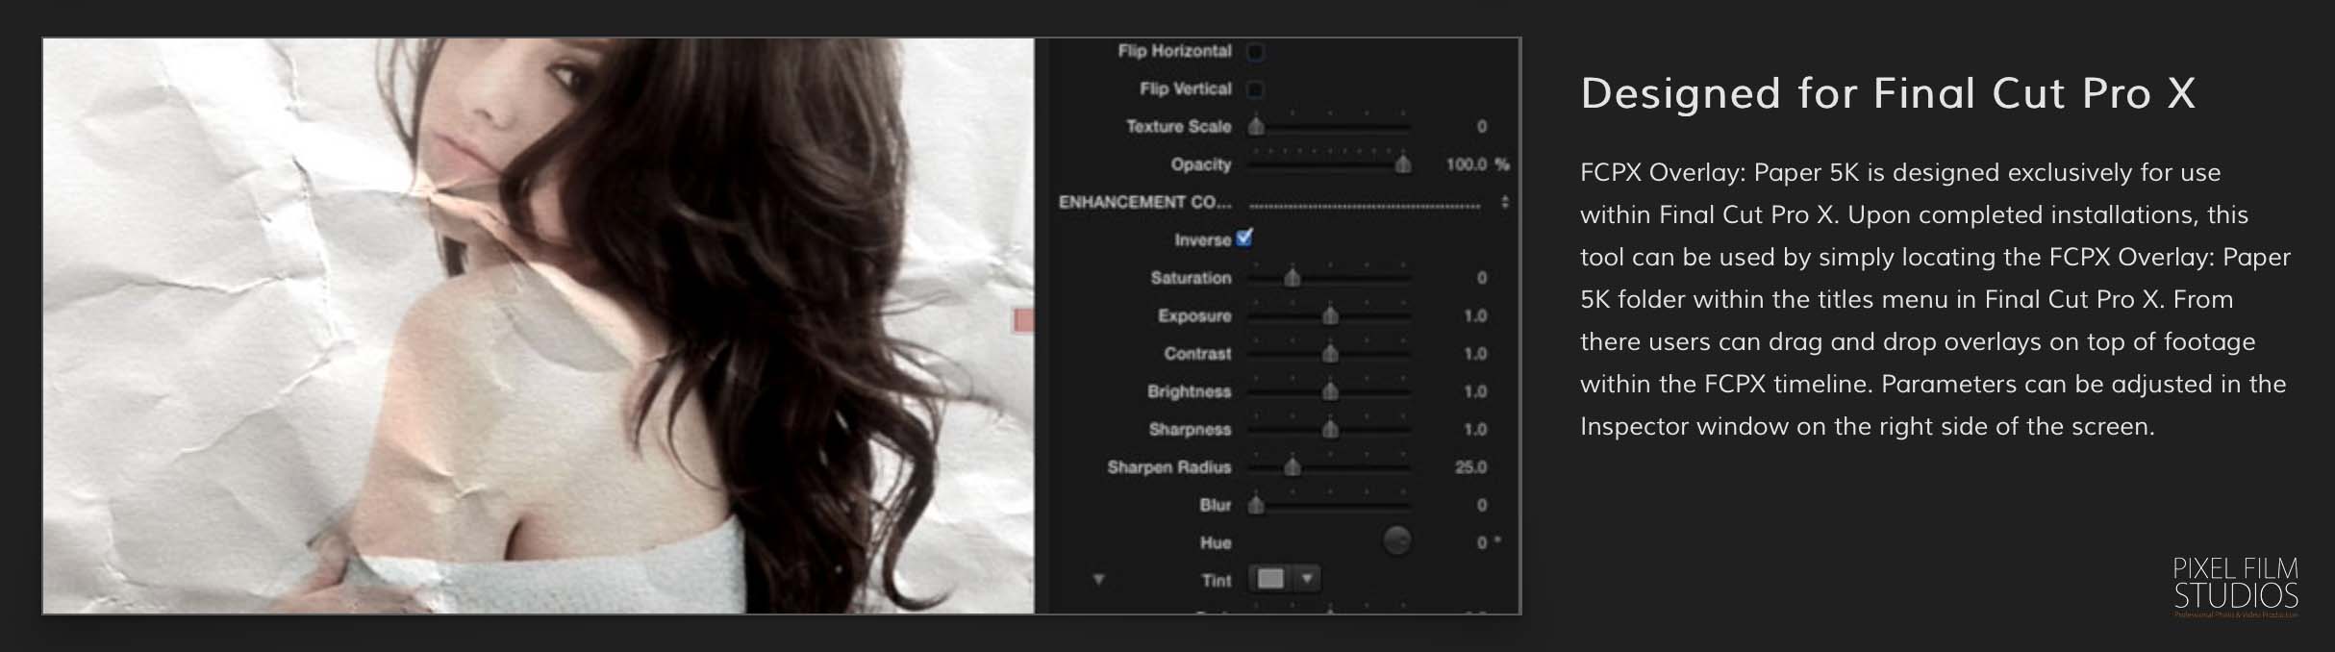Click the crumpled paper preview image

click(x=539, y=326)
